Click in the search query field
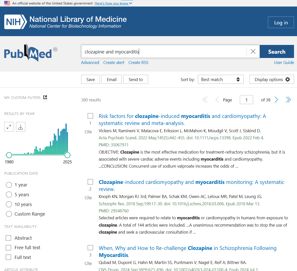The height and width of the screenshot is (271, 297). [164, 51]
